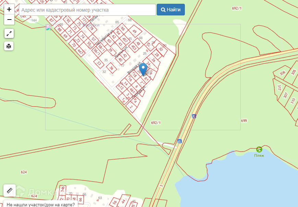Zoom in with the plus button

point(9,9)
